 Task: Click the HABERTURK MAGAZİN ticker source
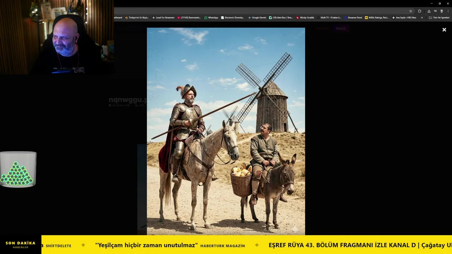coord(222,246)
